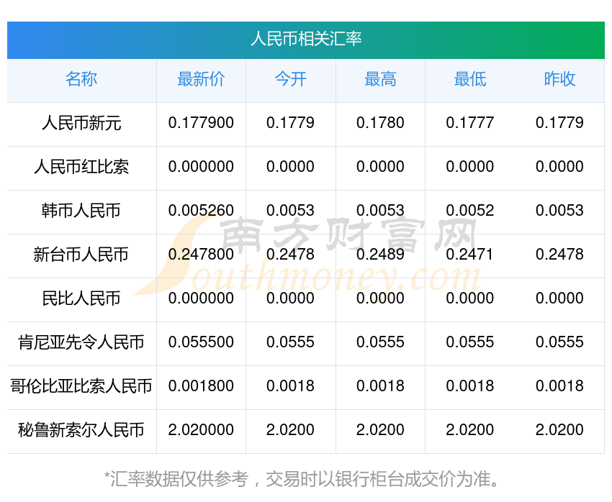Viewport: 612px width, 502px height.
Task: Select the 新台币人民币 currency pair
Action: coord(81,255)
